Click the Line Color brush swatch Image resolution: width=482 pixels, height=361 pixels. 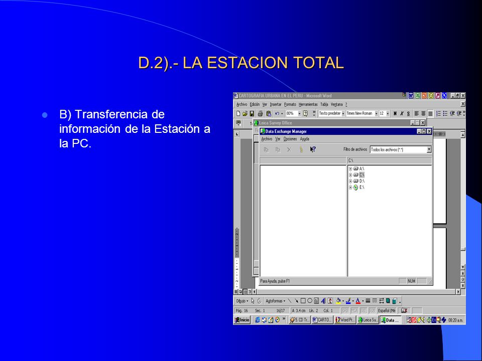pos(348,301)
